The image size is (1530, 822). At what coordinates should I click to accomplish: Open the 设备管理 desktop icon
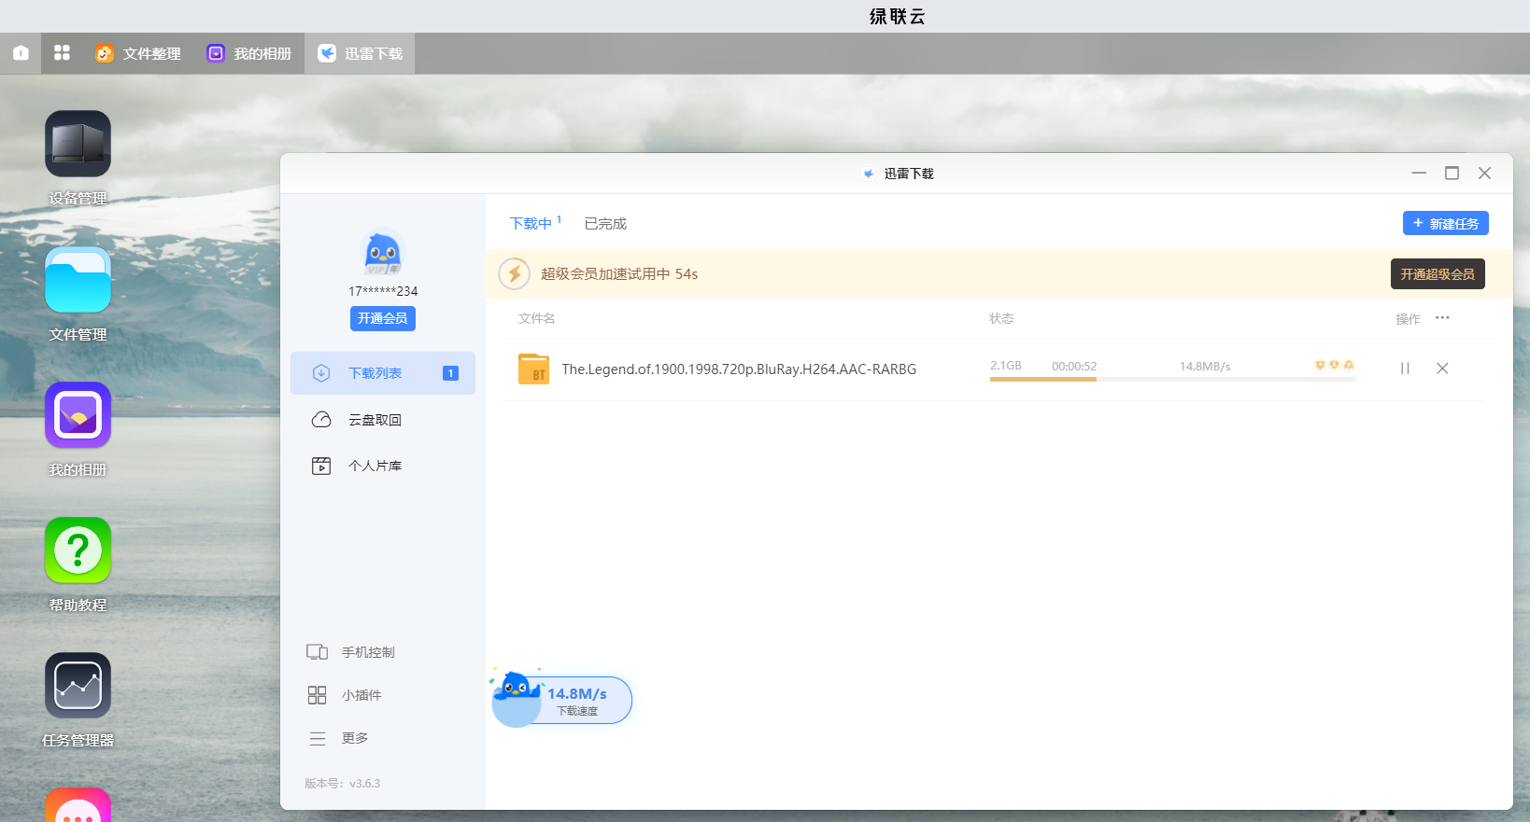click(78, 145)
